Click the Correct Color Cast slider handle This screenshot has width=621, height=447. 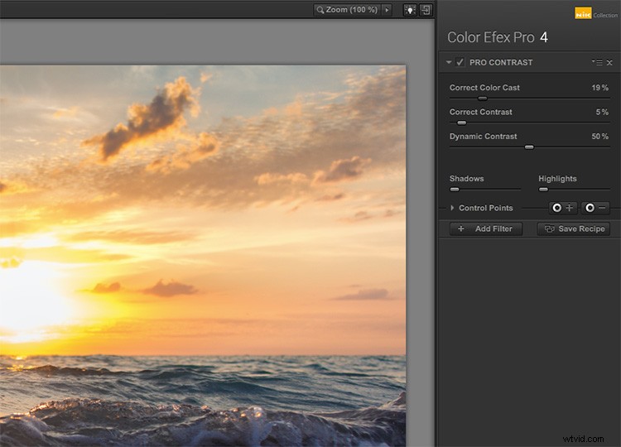482,99
